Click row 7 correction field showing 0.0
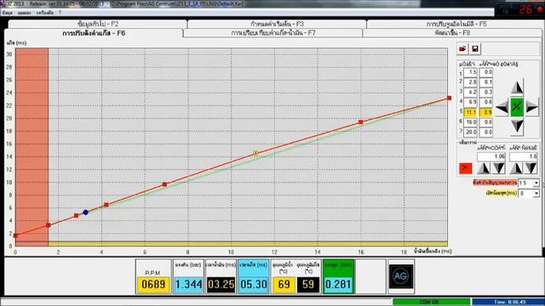This screenshot has height=306, width=545. 486,133
